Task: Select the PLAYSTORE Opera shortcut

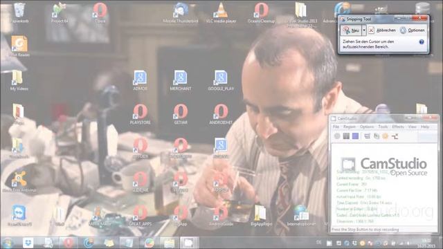Action: click(x=140, y=114)
